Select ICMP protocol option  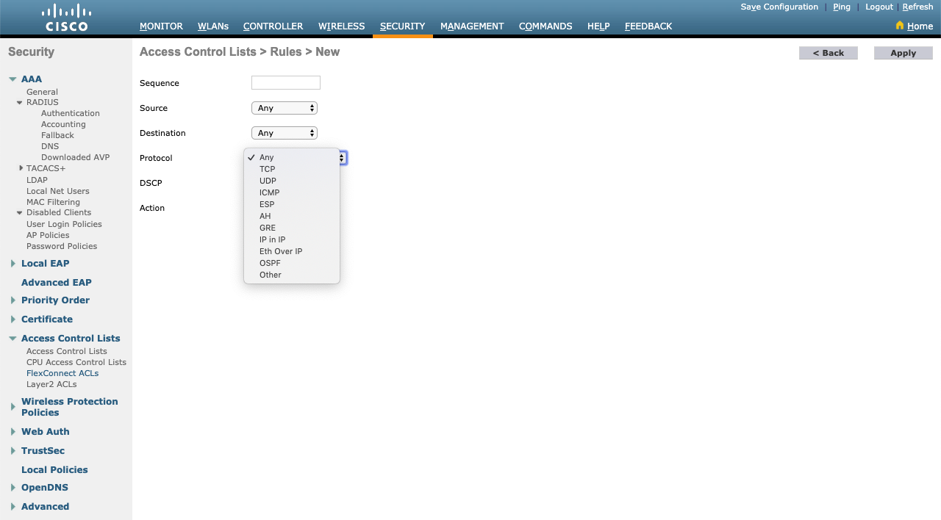click(269, 192)
